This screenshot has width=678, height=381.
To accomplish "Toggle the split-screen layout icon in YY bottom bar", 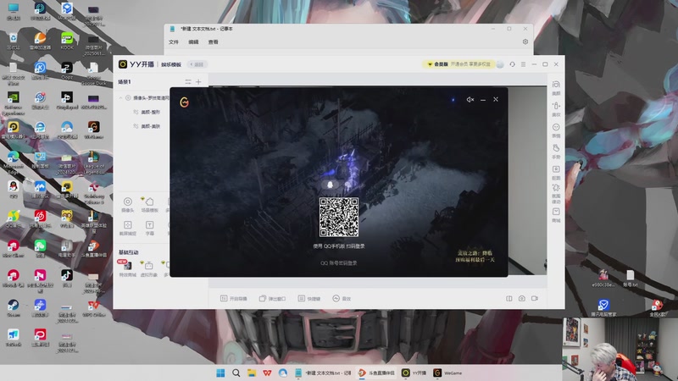I will pos(509,299).
